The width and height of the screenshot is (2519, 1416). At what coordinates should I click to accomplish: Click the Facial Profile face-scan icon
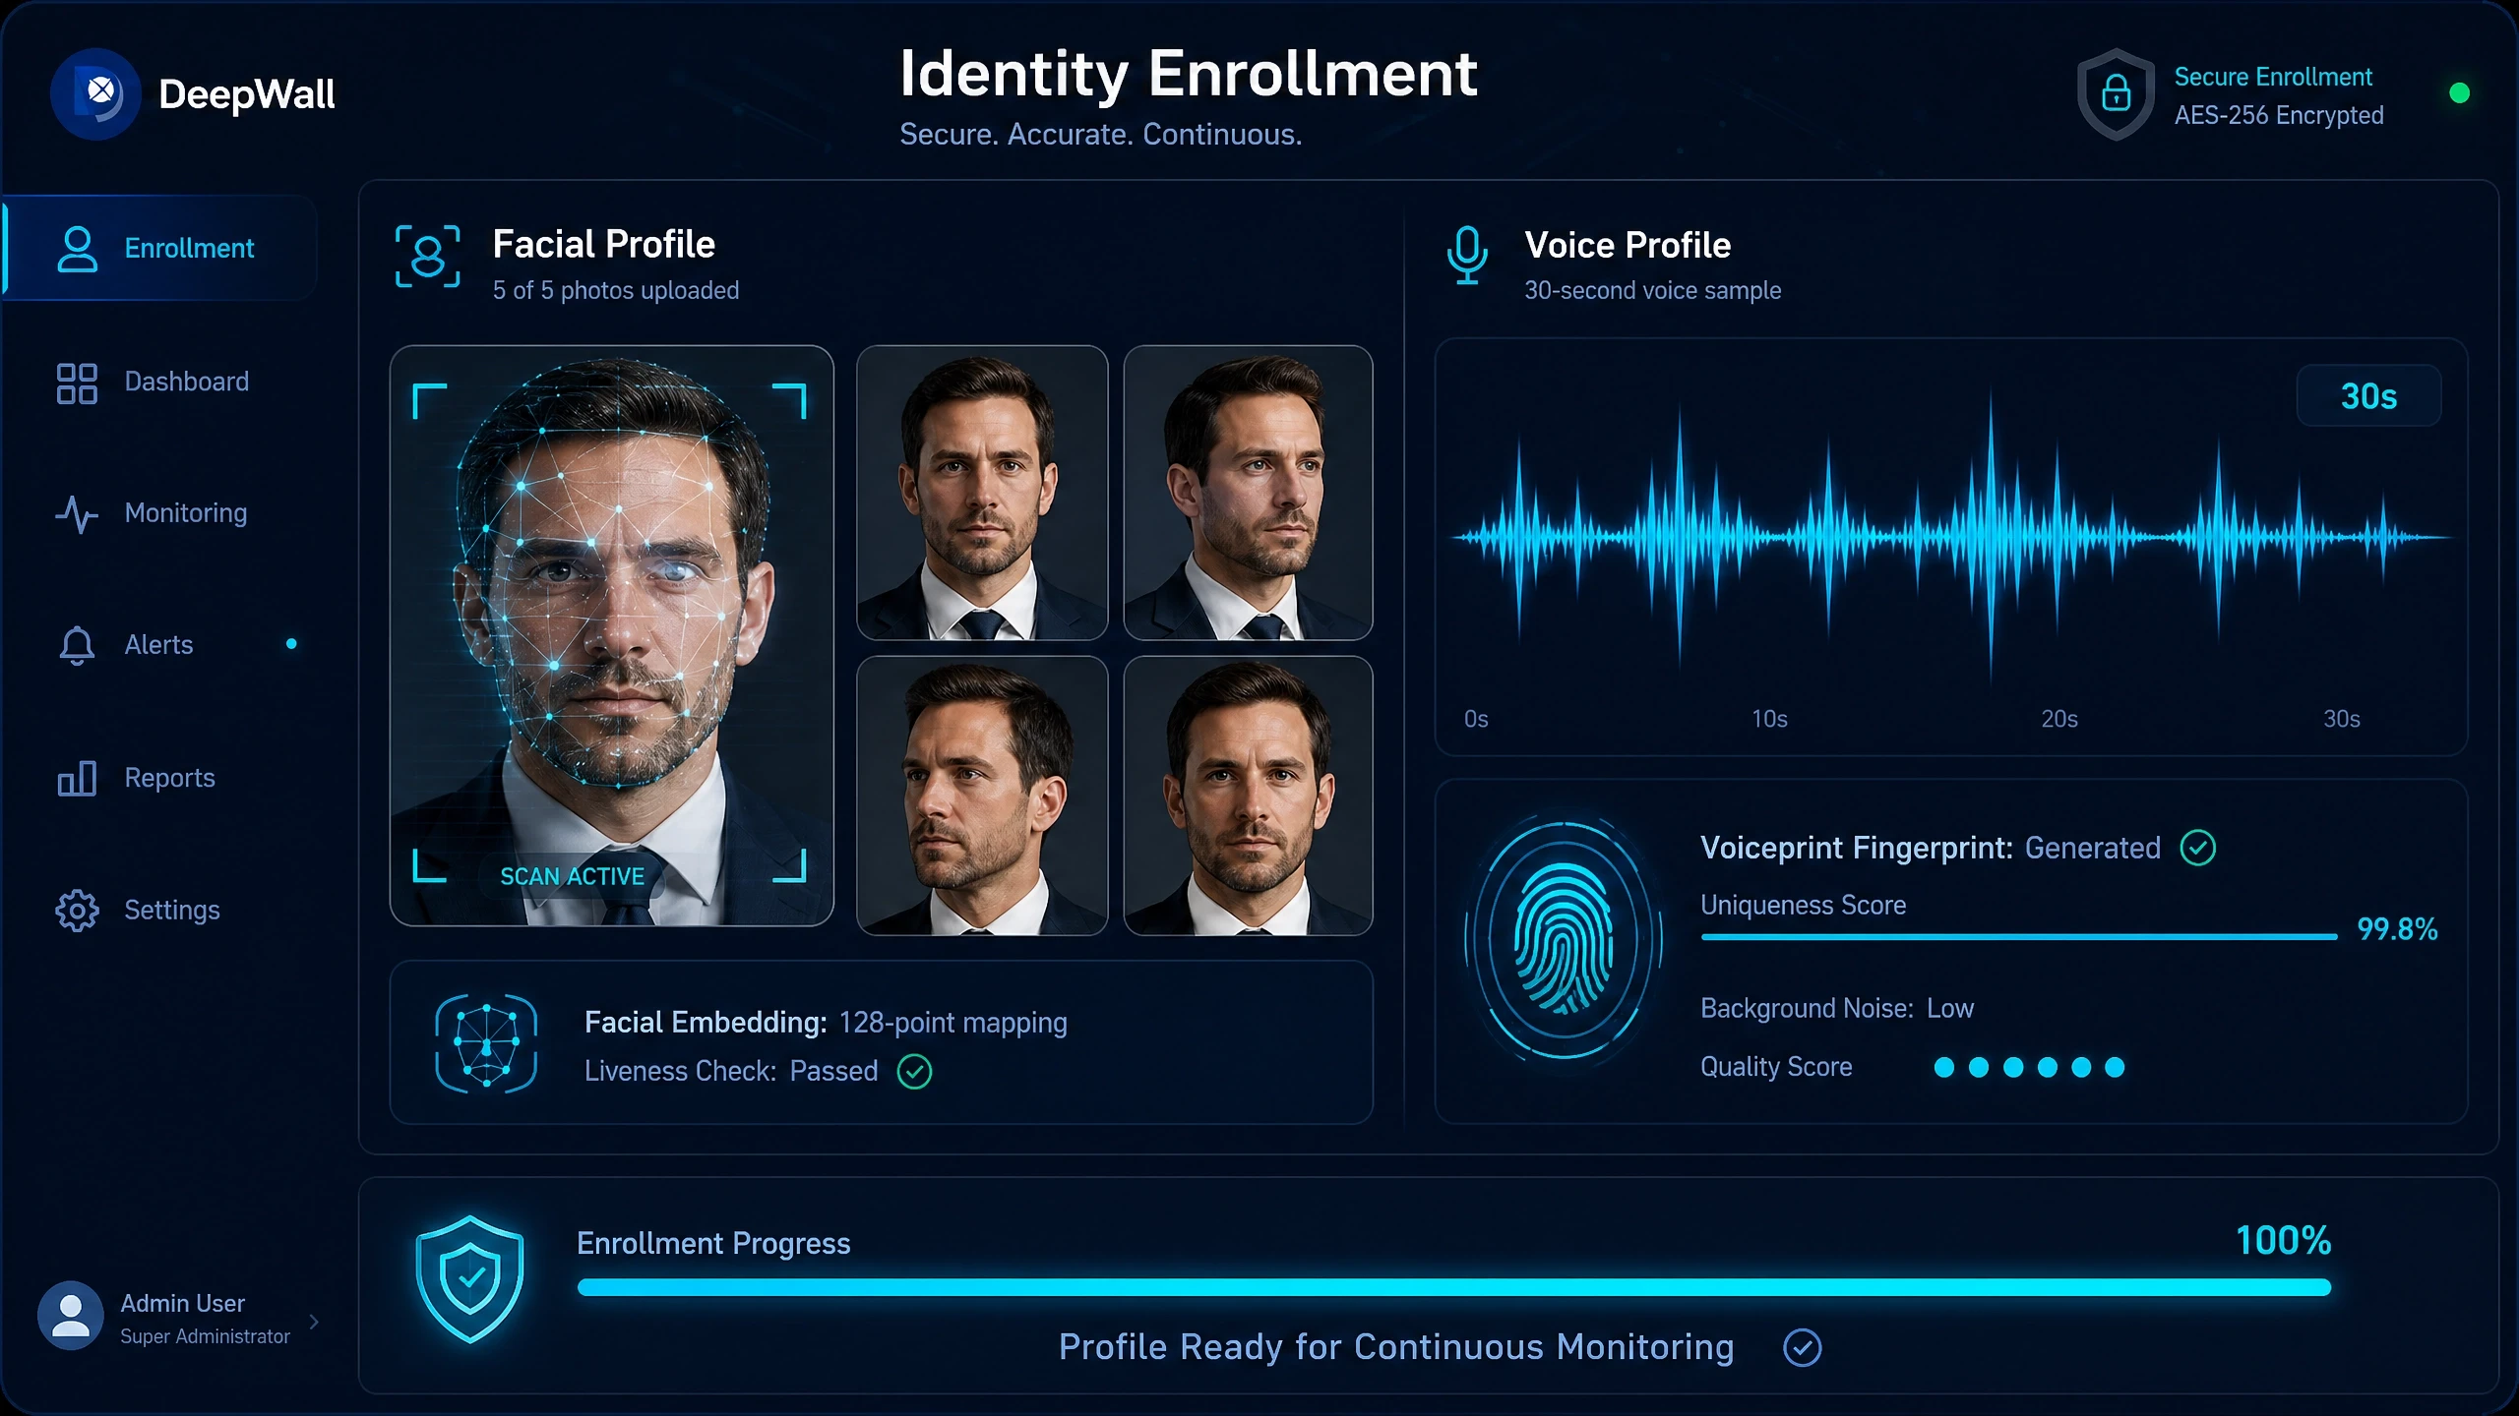click(x=427, y=256)
